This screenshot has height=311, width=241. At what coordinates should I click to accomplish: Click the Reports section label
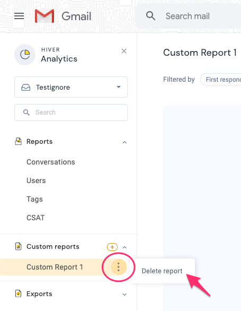pyautogui.click(x=39, y=141)
